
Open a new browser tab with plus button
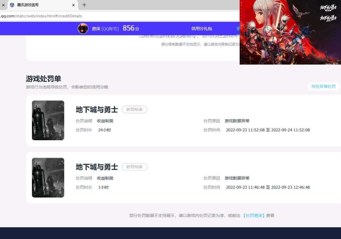tap(84, 5)
